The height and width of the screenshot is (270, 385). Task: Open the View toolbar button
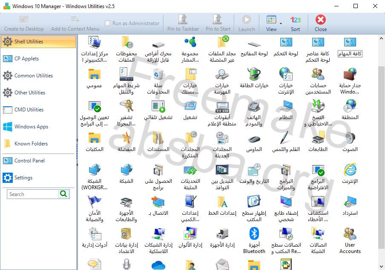tap(271, 23)
